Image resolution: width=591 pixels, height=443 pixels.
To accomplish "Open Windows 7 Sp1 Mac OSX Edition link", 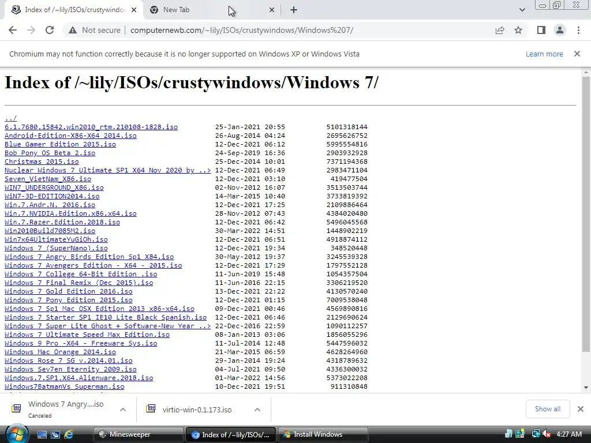I will (99, 309).
